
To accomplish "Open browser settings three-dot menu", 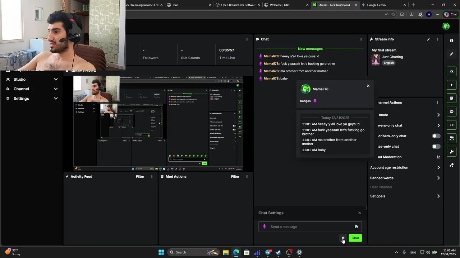I will [437, 14].
